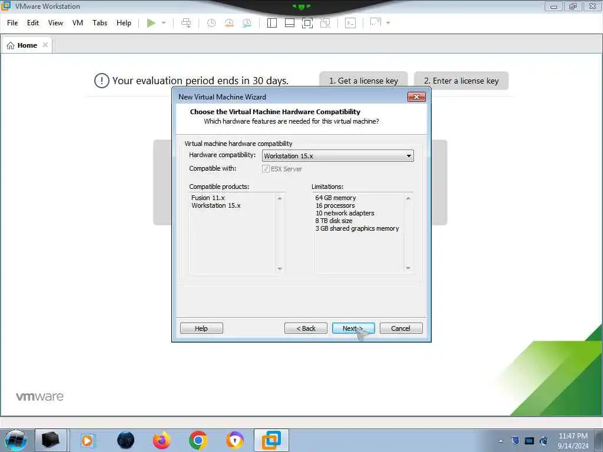Click the 8 TB disk size entry
Image resolution: width=603 pixels, height=452 pixels.
pyautogui.click(x=334, y=221)
